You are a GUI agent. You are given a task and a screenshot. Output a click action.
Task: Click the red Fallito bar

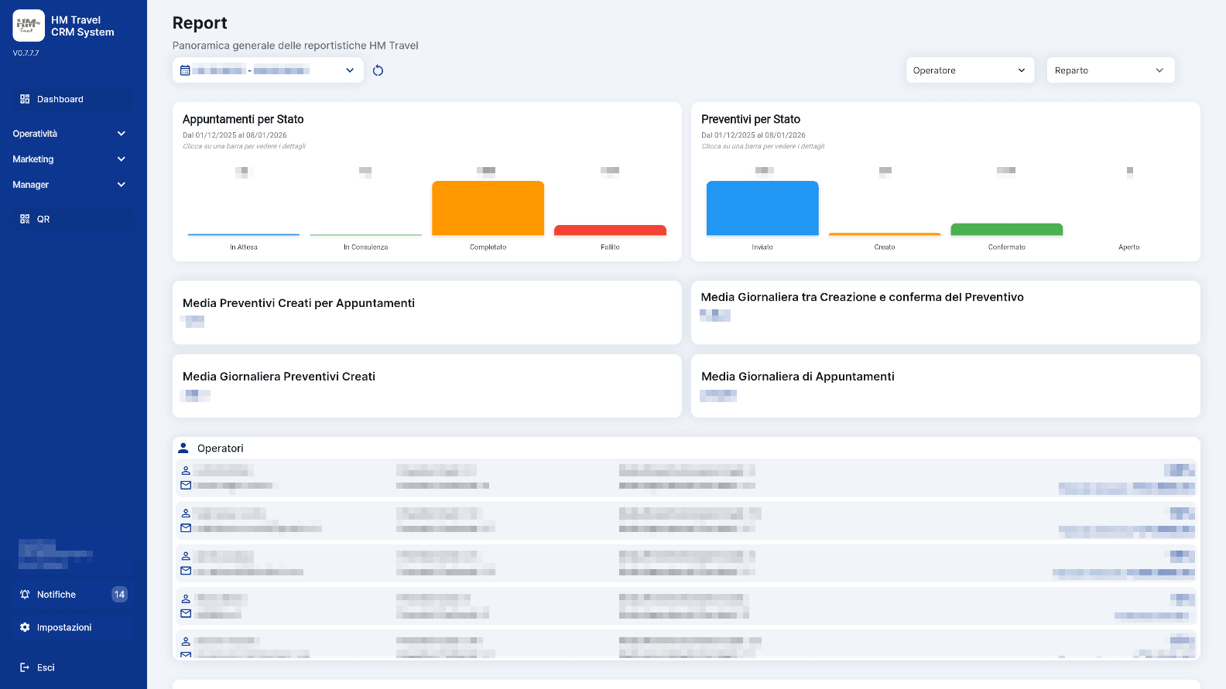point(610,230)
